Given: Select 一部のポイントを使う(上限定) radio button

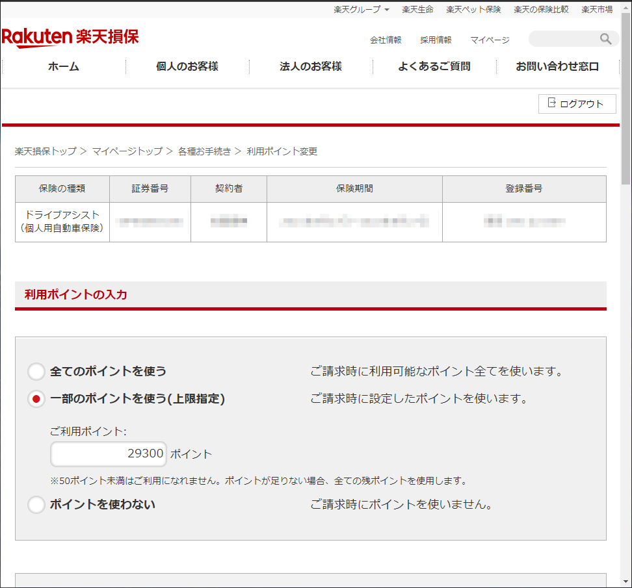Looking at the screenshot, I should point(36,399).
